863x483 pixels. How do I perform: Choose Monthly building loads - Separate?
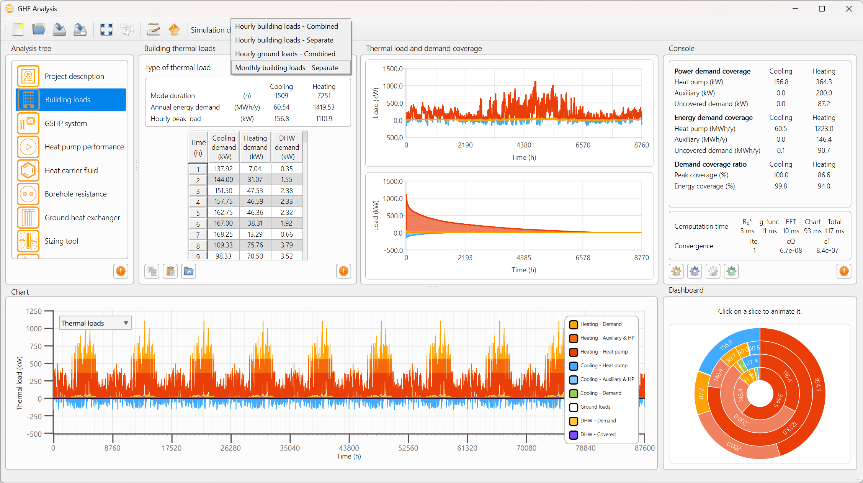pyautogui.click(x=291, y=68)
